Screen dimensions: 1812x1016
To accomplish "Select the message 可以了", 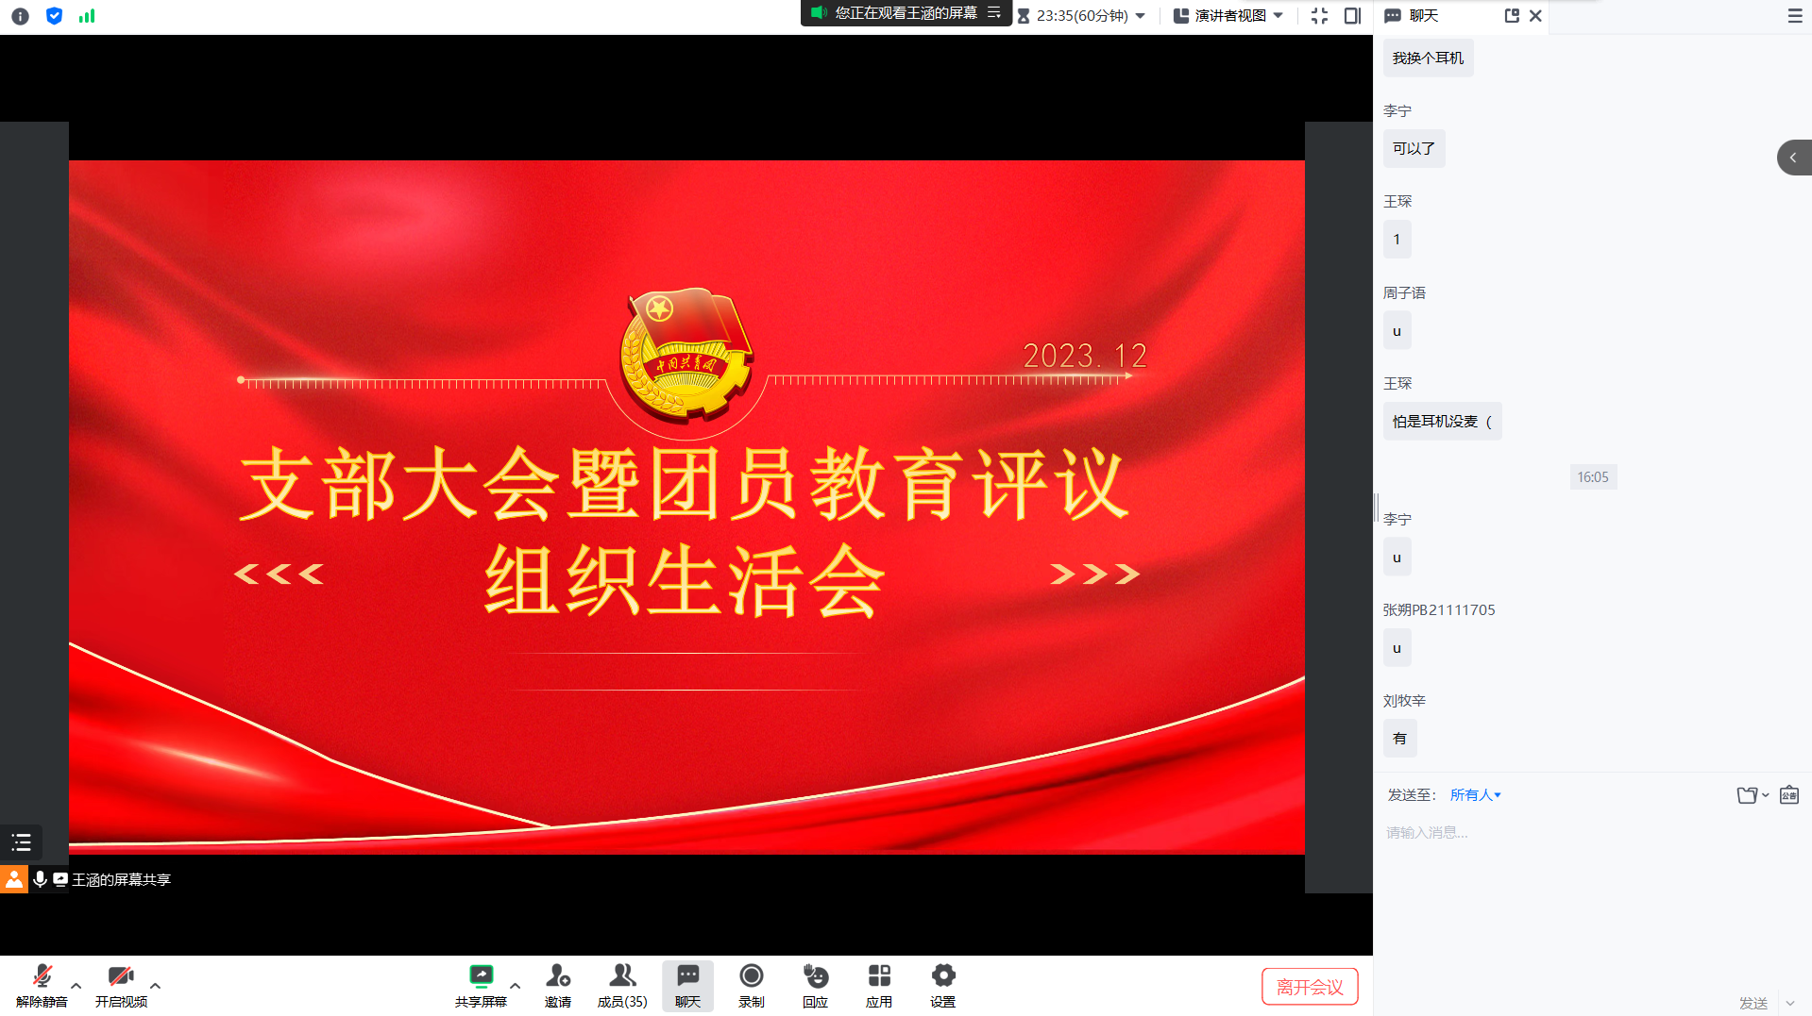I will [1414, 148].
